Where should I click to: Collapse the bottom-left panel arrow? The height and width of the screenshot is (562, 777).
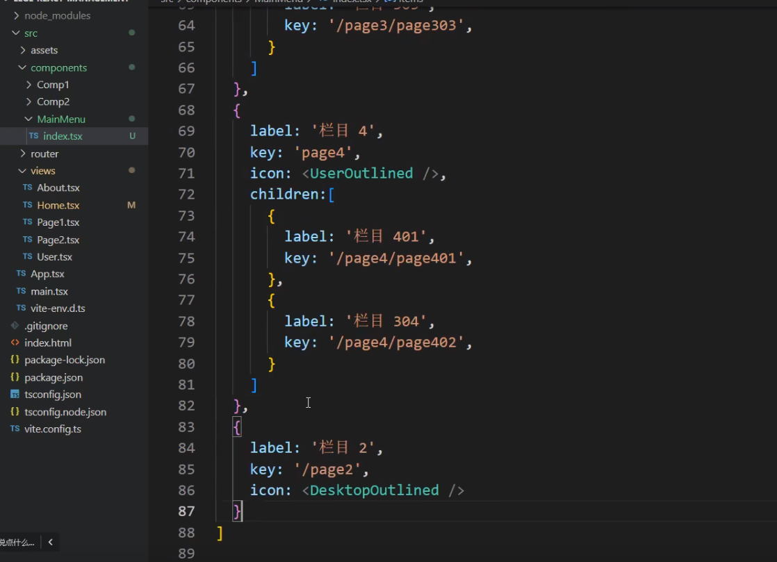(50, 542)
